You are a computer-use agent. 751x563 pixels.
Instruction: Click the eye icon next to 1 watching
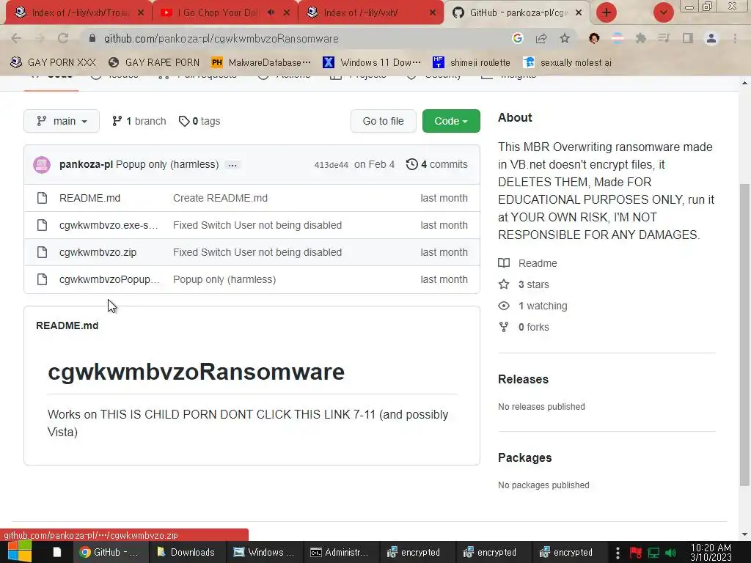(x=504, y=306)
